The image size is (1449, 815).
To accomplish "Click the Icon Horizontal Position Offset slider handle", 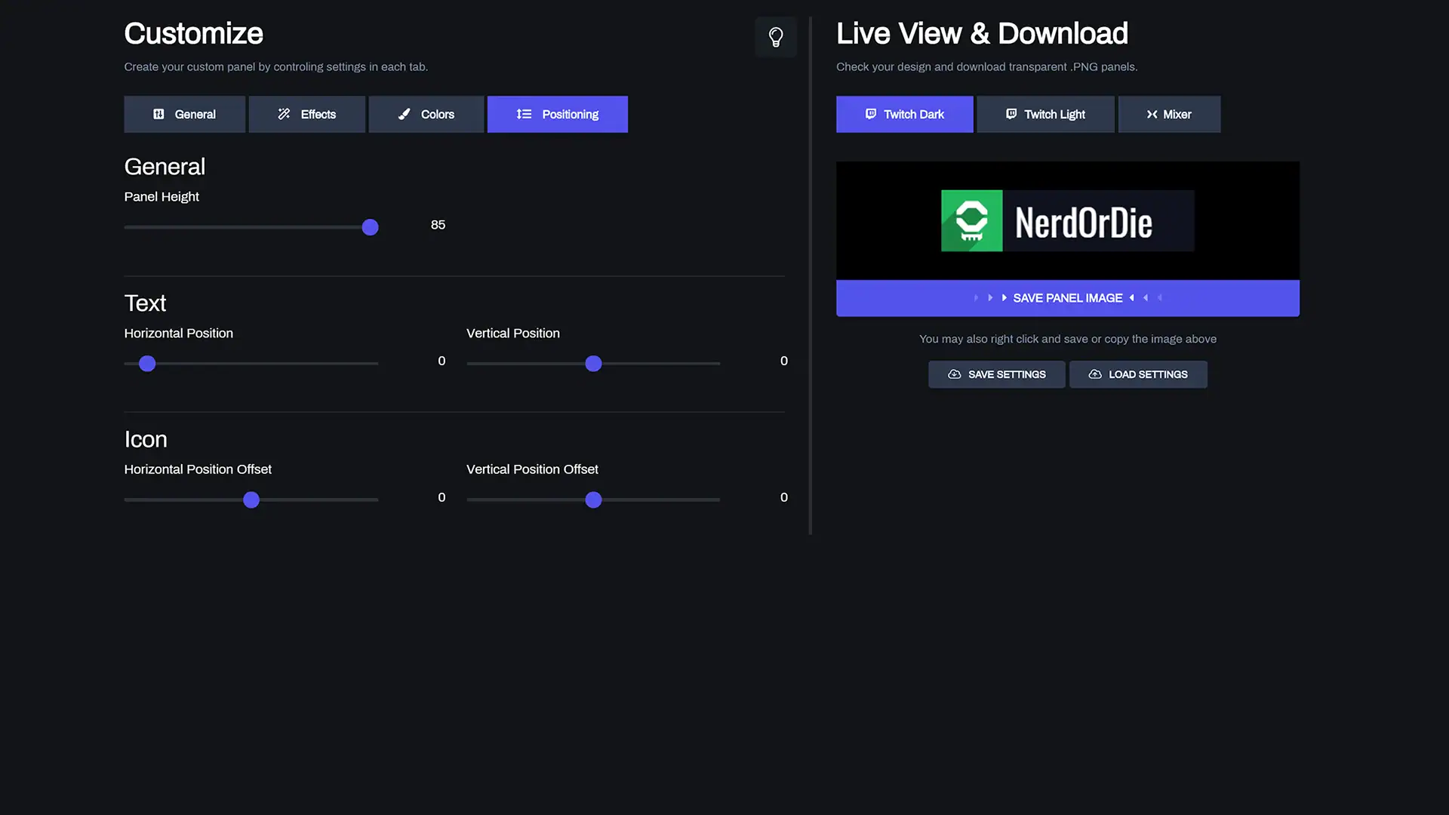I will [x=251, y=500].
